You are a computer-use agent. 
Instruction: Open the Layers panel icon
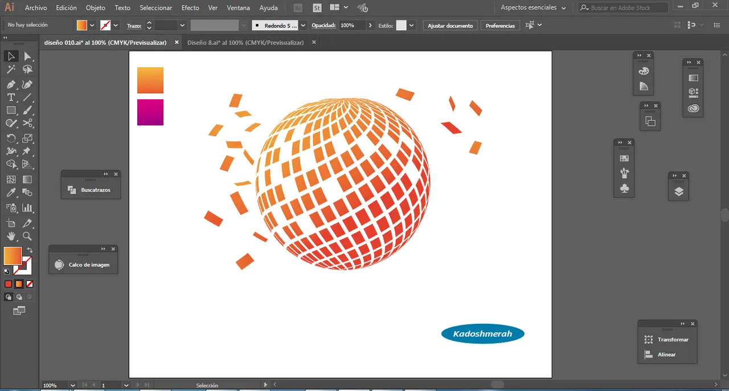678,192
